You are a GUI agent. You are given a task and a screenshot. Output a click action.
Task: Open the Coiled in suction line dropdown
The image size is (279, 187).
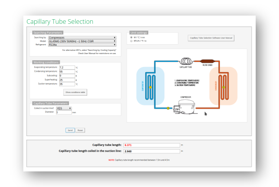pyautogui.click(x=64, y=109)
